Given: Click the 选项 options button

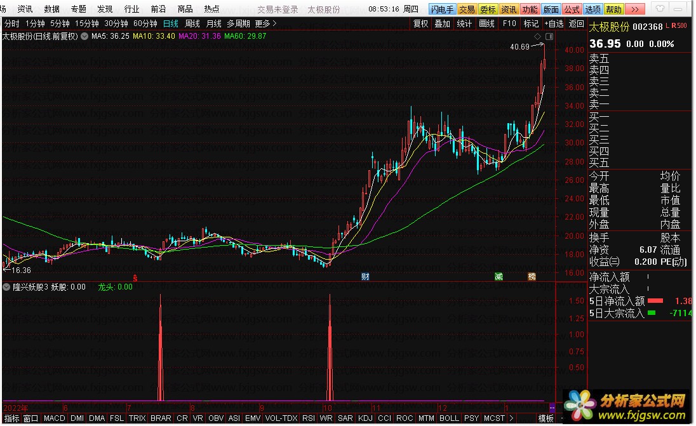Looking at the screenshot, I should pyautogui.click(x=592, y=10).
